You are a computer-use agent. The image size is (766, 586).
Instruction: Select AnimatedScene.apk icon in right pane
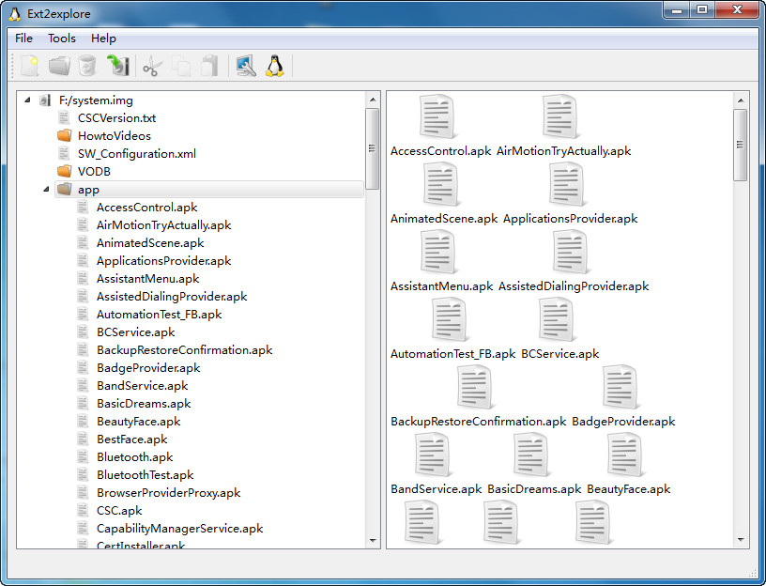click(x=440, y=184)
